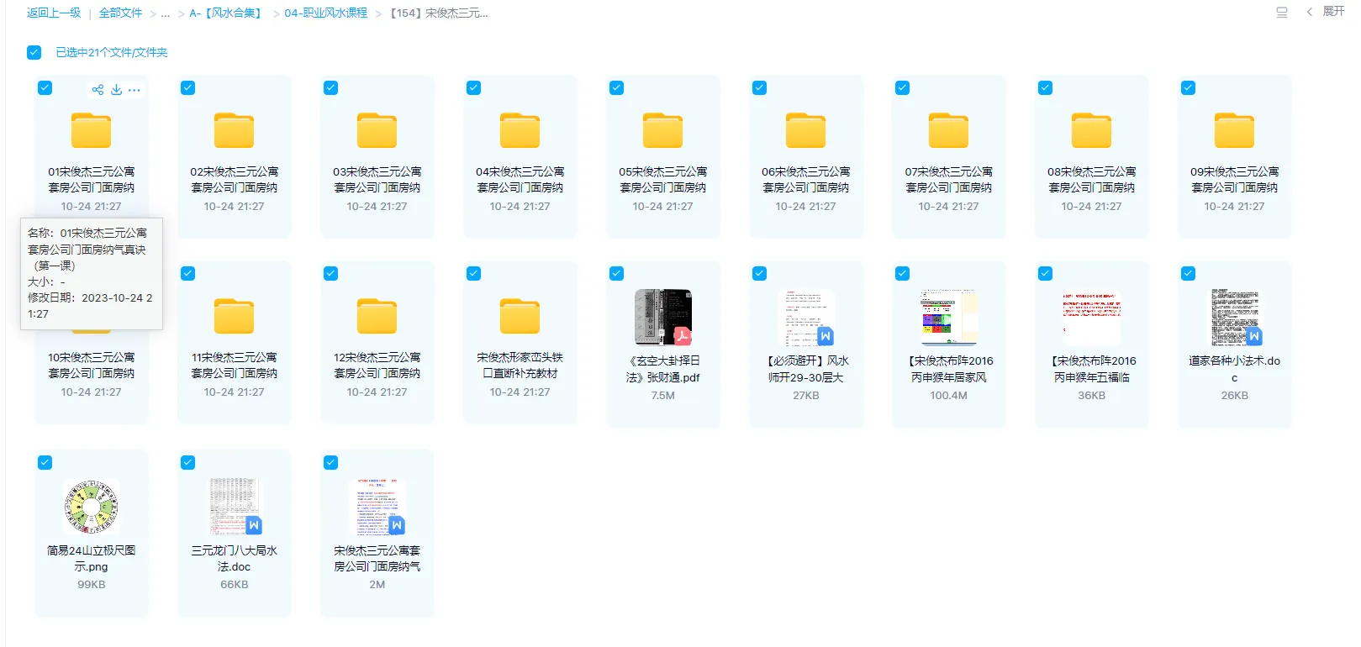Screen dimensions: 1361x647
Task: Switch file view mode via top-right list icon
Action: tap(1281, 13)
